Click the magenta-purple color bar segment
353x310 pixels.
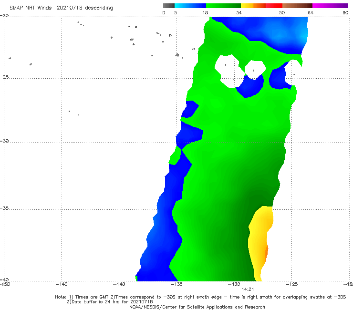pos(330,6)
